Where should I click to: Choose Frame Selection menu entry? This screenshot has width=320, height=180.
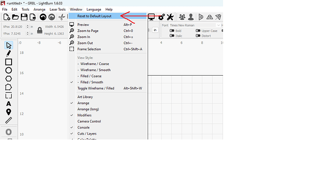click(108, 49)
